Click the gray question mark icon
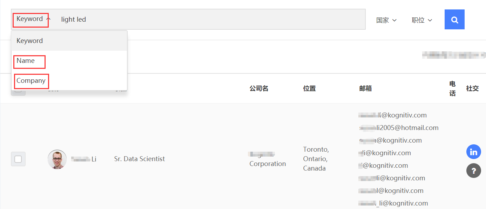Image resolution: width=486 pixels, height=209 pixels. 473,171
